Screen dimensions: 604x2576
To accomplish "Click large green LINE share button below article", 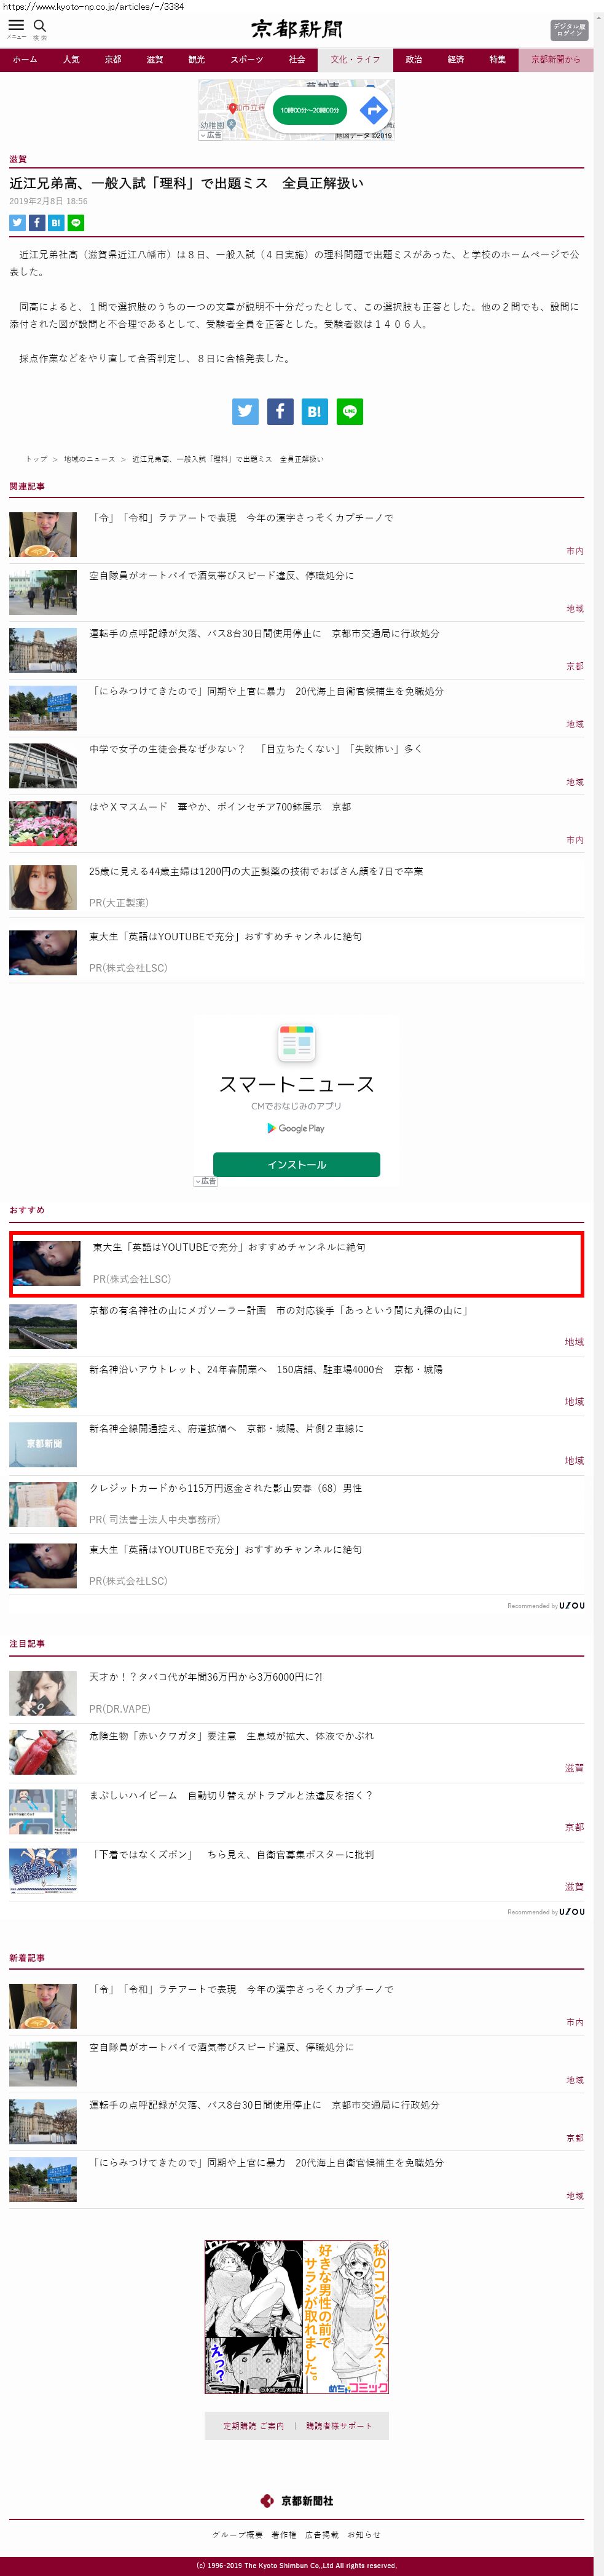I will 349,411.
